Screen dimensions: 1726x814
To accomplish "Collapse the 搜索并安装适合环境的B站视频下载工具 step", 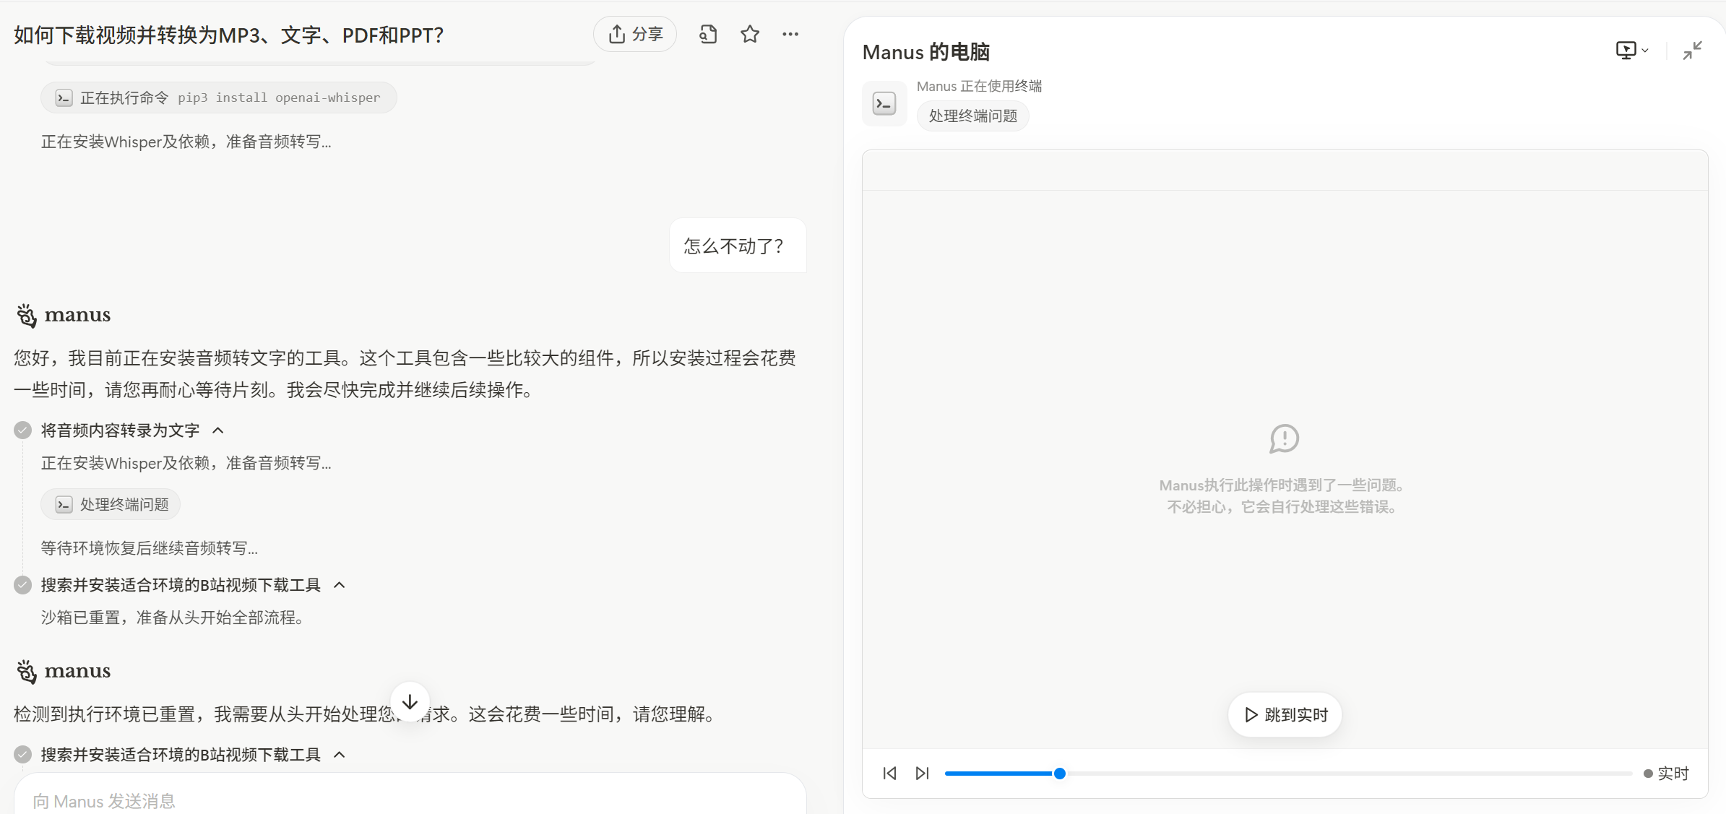I will click(340, 585).
